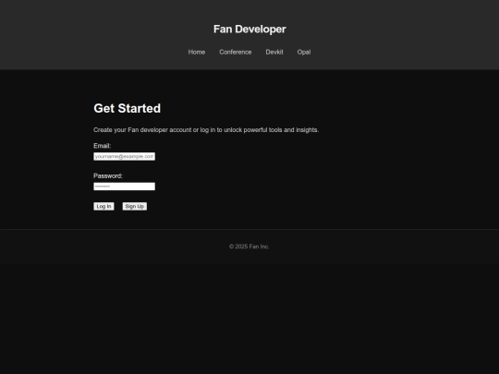Click the Password: label
The image size is (499, 374).
tap(108, 175)
